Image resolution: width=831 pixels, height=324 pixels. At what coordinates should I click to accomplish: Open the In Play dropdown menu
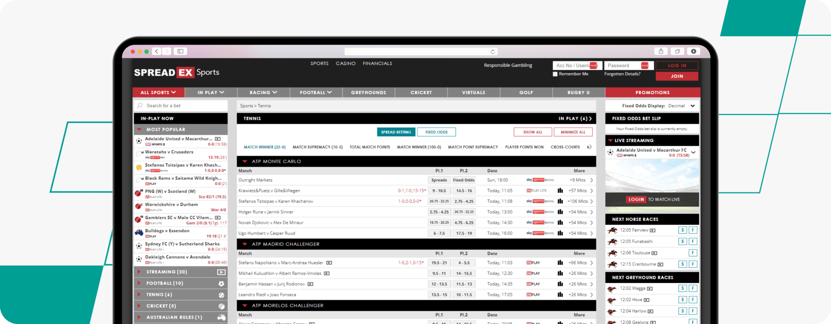(x=211, y=92)
